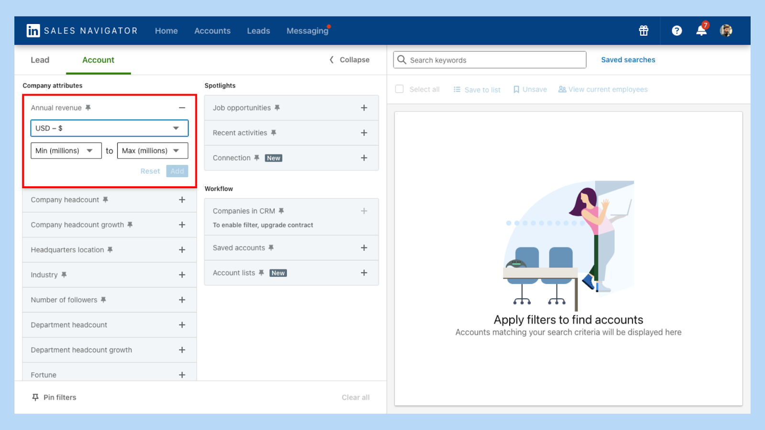Click the pin icon beside Company headcount
The image size is (765, 430).
(105, 200)
